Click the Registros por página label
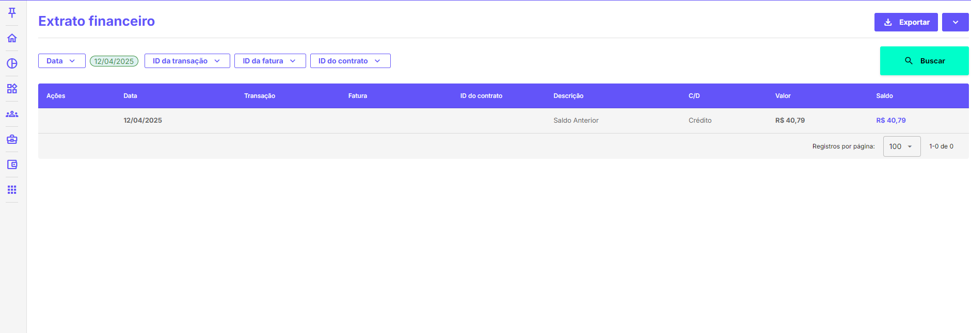The height and width of the screenshot is (333, 971). click(843, 146)
